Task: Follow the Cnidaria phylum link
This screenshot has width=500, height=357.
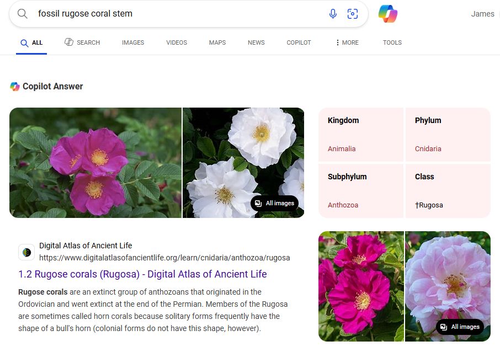Action: coord(428,149)
